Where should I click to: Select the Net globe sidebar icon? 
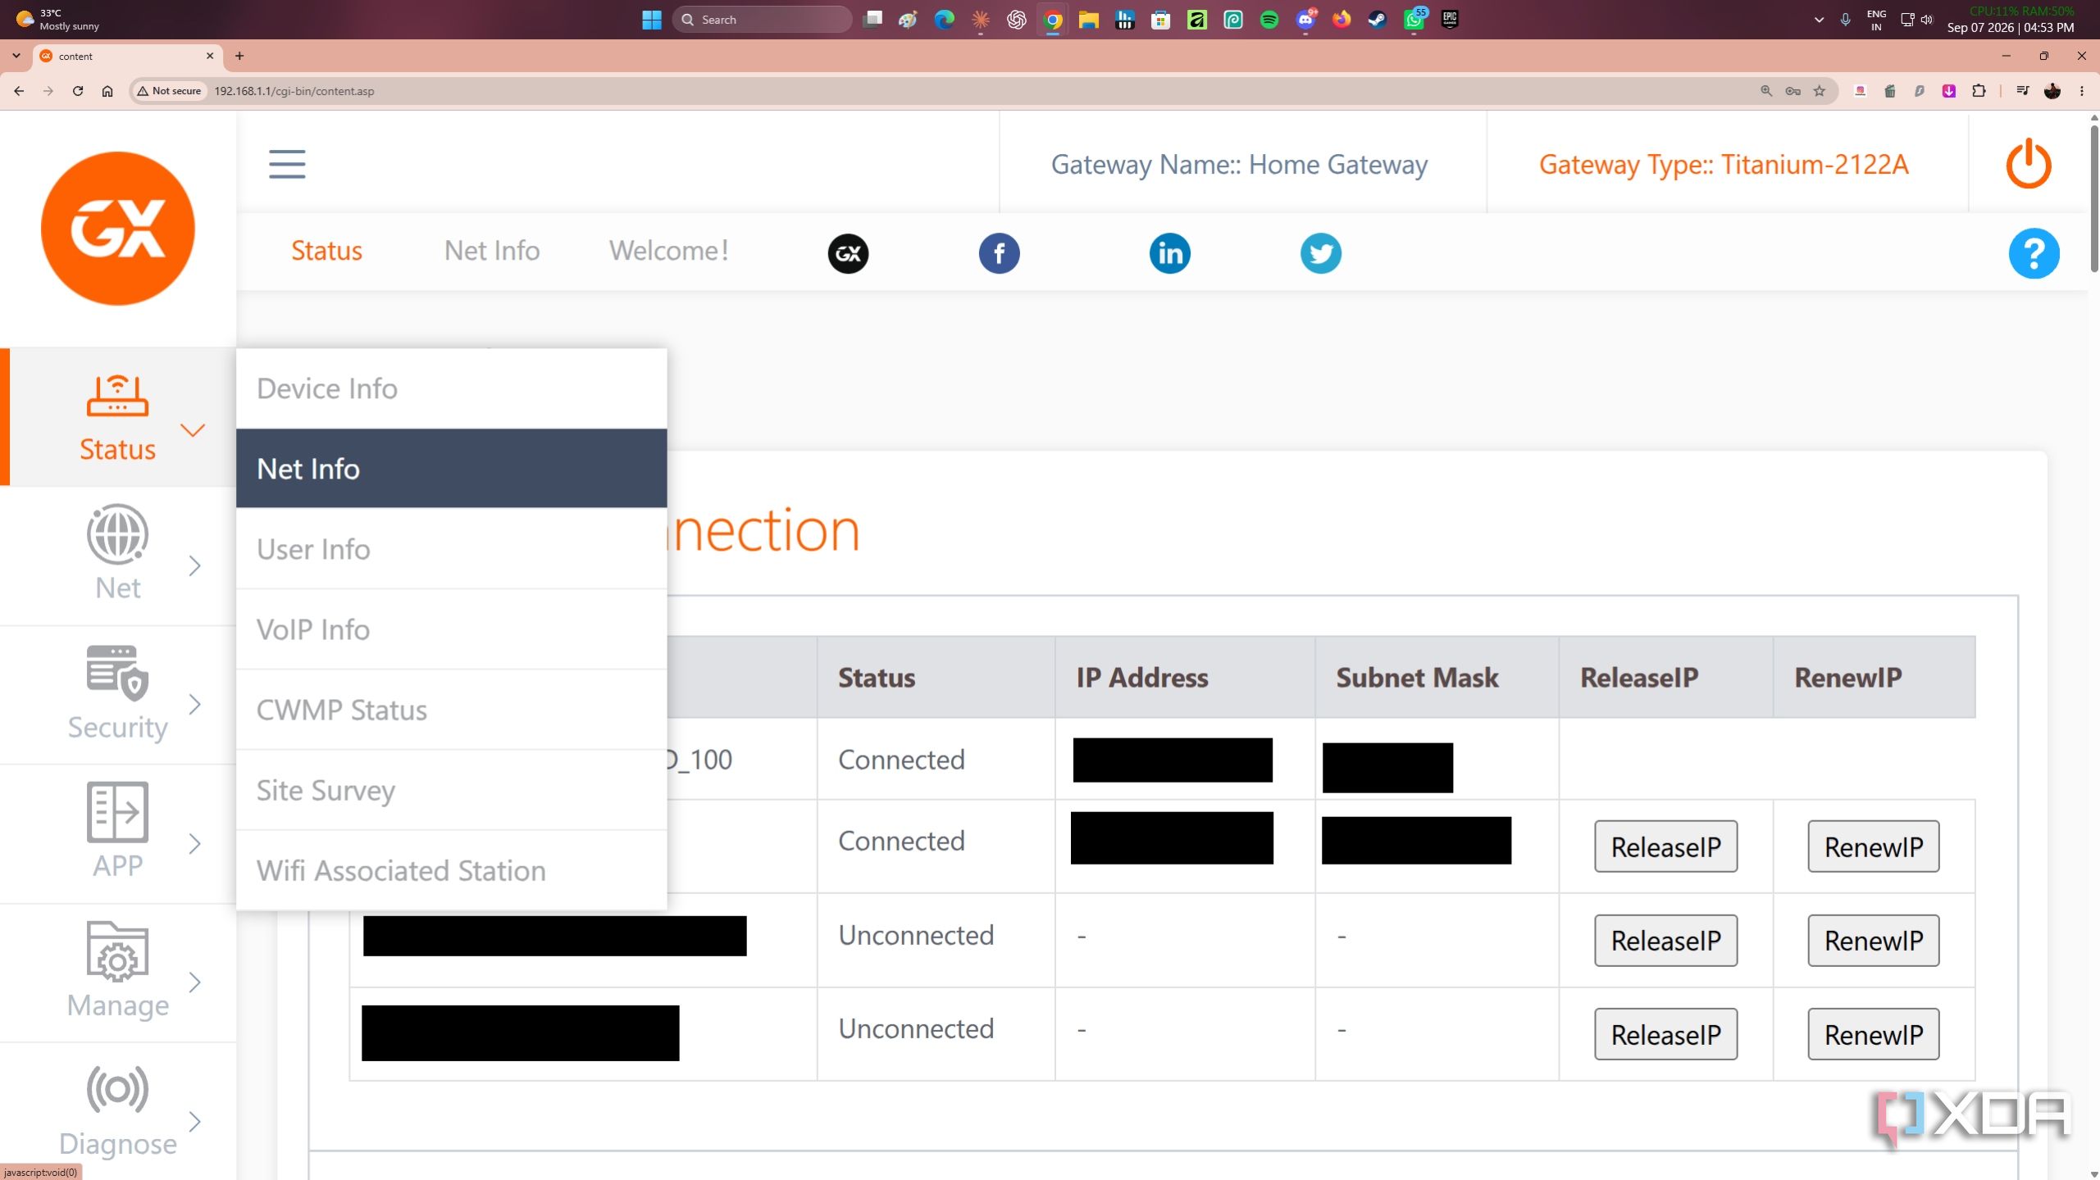pyautogui.click(x=118, y=534)
